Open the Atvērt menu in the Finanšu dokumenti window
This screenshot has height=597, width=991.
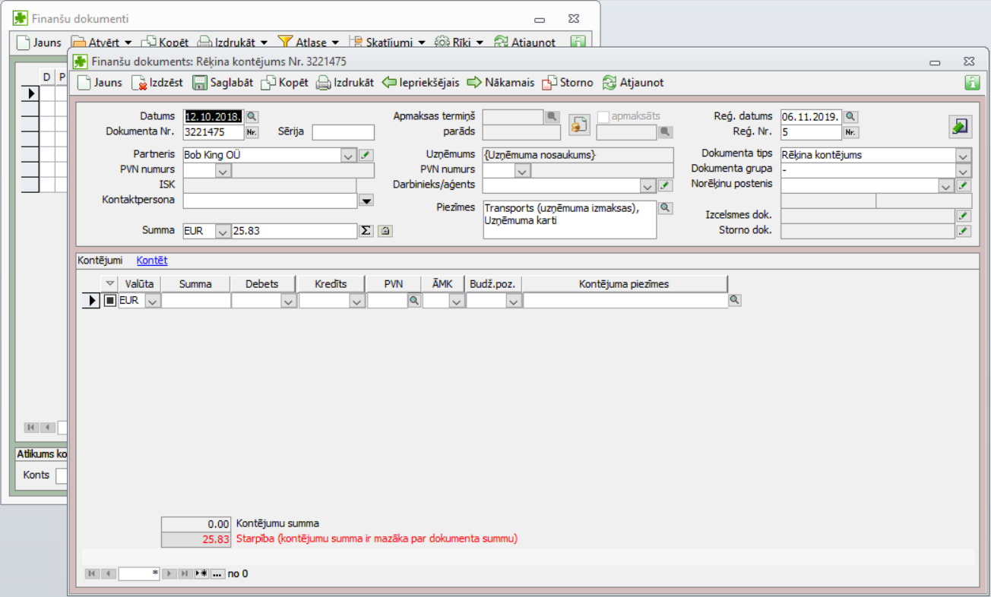(x=101, y=43)
